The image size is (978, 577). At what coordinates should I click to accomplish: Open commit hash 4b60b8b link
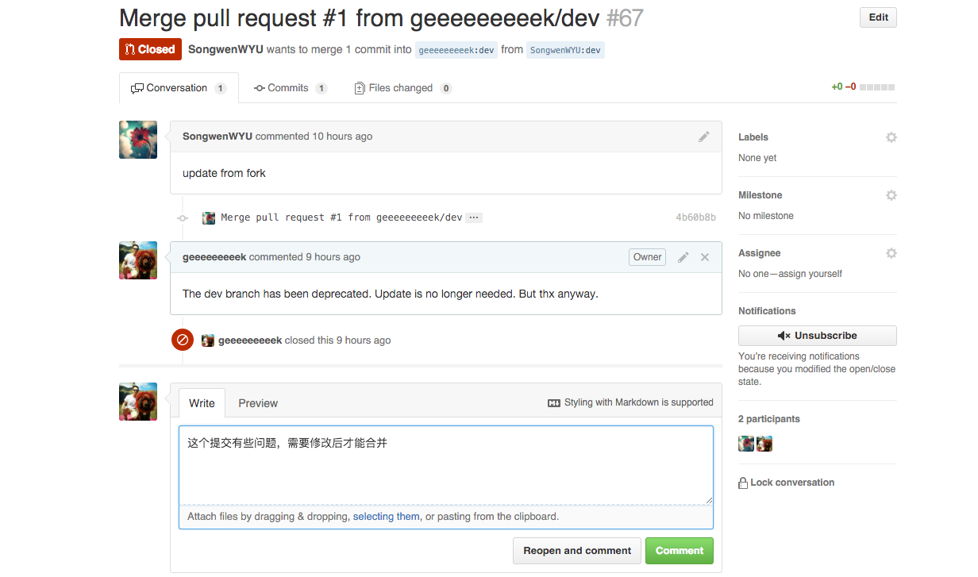(x=695, y=217)
